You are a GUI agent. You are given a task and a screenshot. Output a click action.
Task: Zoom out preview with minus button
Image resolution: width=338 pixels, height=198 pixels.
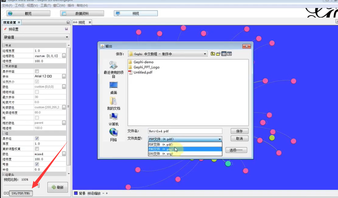(103, 193)
